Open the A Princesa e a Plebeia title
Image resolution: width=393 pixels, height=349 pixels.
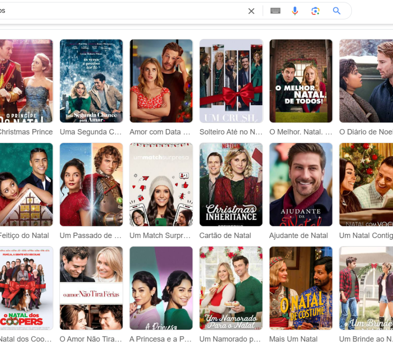click(x=160, y=339)
